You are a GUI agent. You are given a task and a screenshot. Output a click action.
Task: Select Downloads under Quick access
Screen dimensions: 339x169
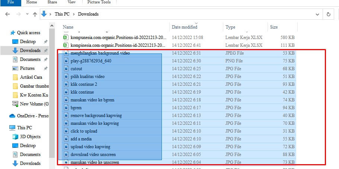[x=30, y=50]
